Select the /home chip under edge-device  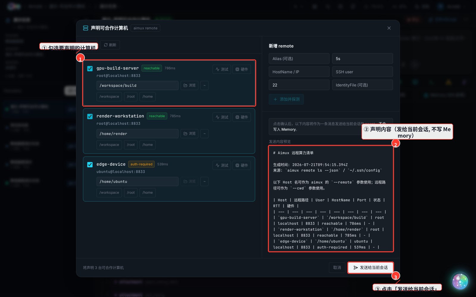click(x=148, y=192)
